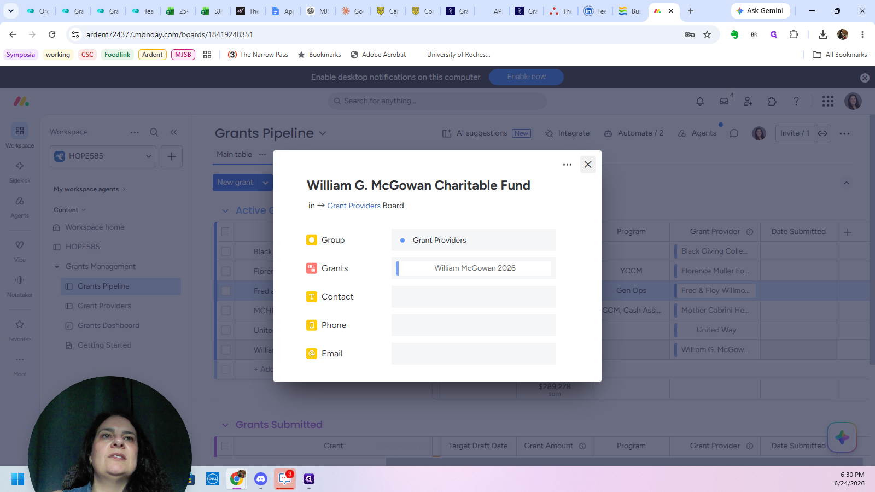875x492 pixels.
Task: Select the Grant Providers group value
Action: (474, 240)
